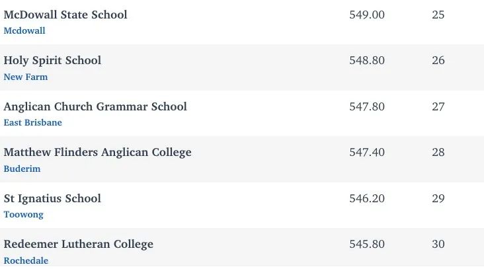Click score 548.80 for Holy Spirit

tap(367, 60)
